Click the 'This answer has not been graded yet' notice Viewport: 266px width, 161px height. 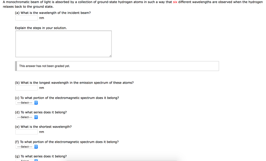tap(44, 66)
